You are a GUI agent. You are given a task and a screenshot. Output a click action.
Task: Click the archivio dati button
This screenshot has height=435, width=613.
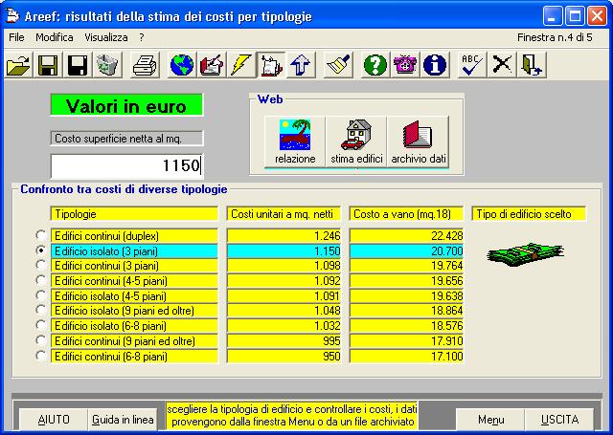coord(419,142)
